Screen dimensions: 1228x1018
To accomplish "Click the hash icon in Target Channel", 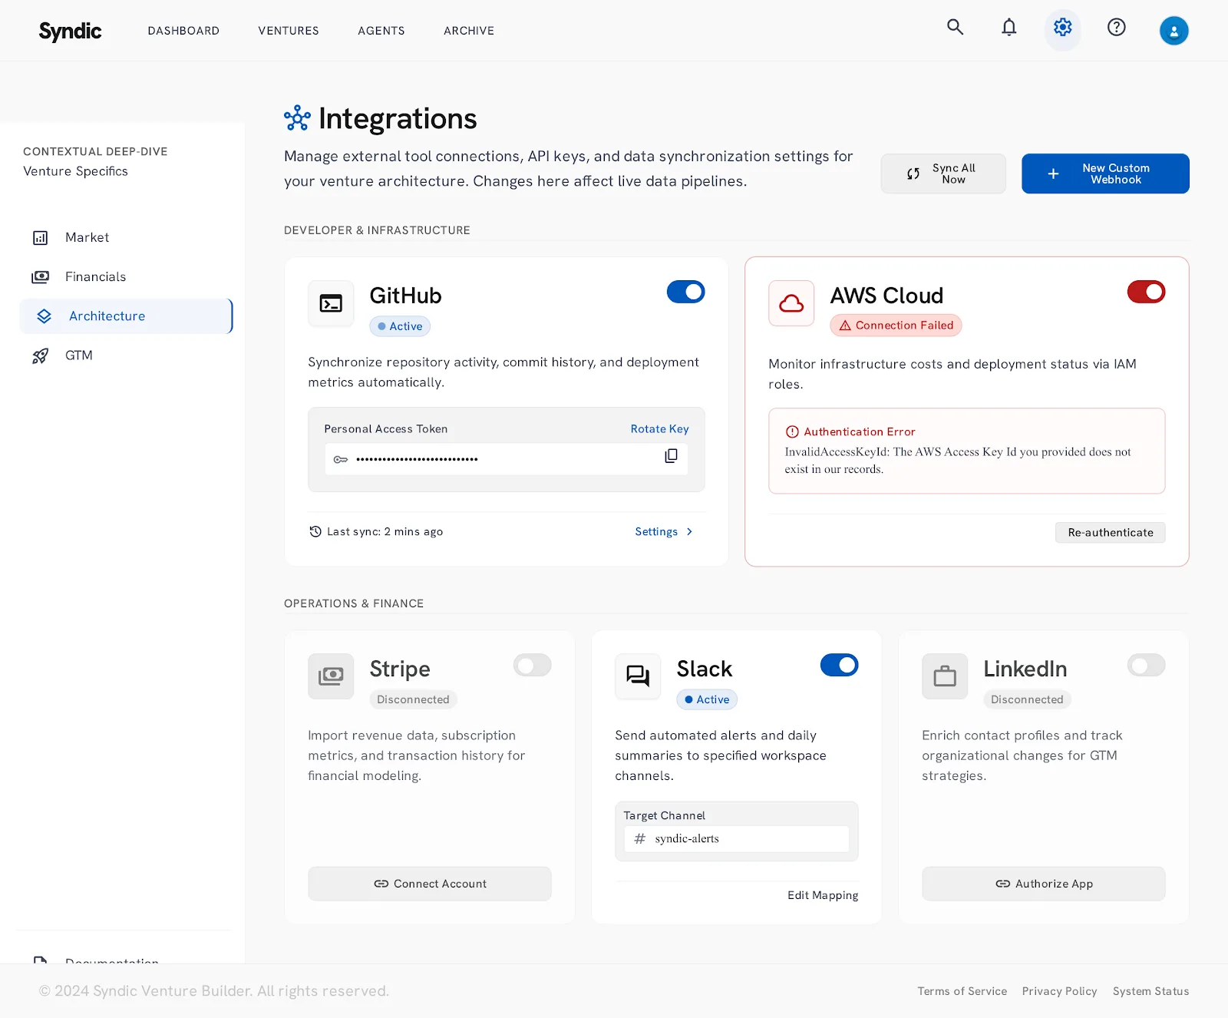I will coord(640,838).
